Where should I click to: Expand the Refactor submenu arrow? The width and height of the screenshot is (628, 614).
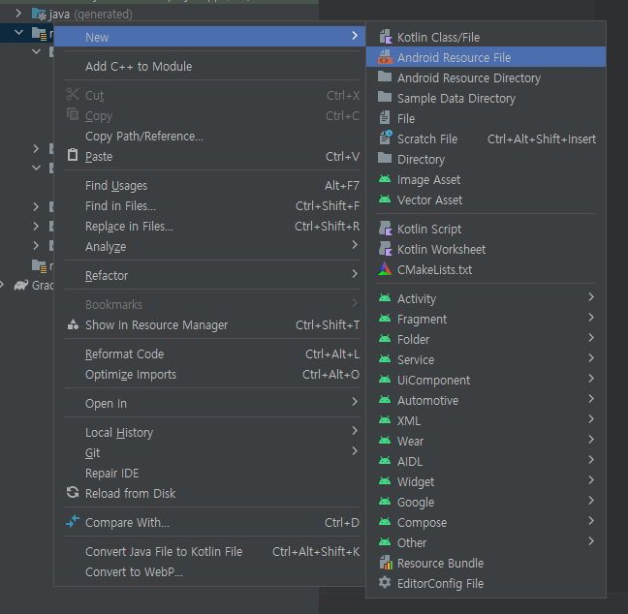click(355, 274)
